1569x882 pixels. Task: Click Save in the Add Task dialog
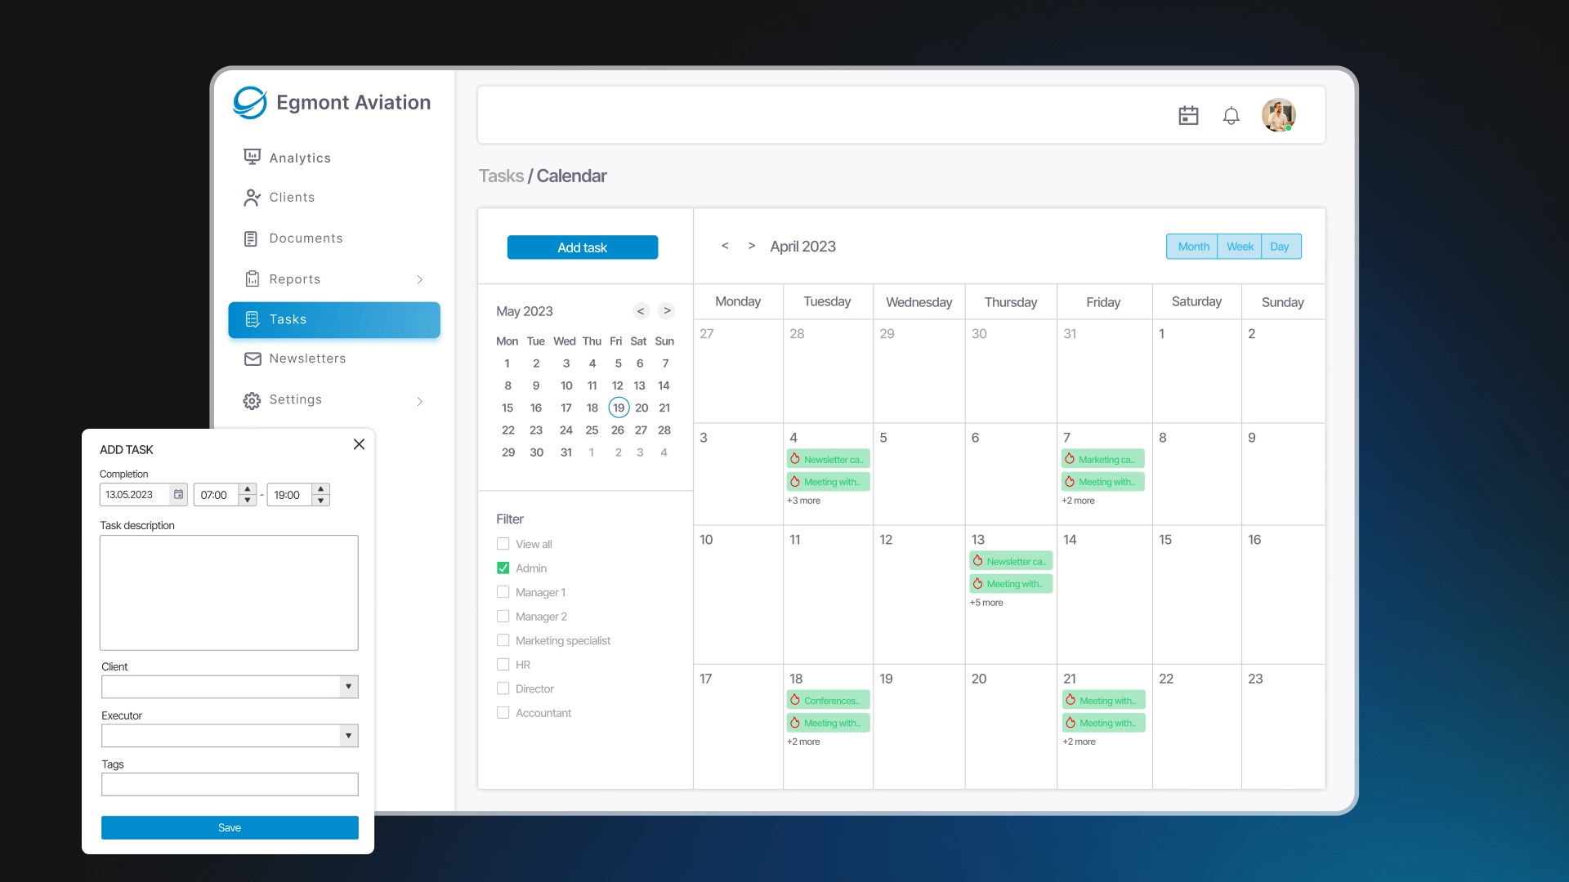(230, 827)
